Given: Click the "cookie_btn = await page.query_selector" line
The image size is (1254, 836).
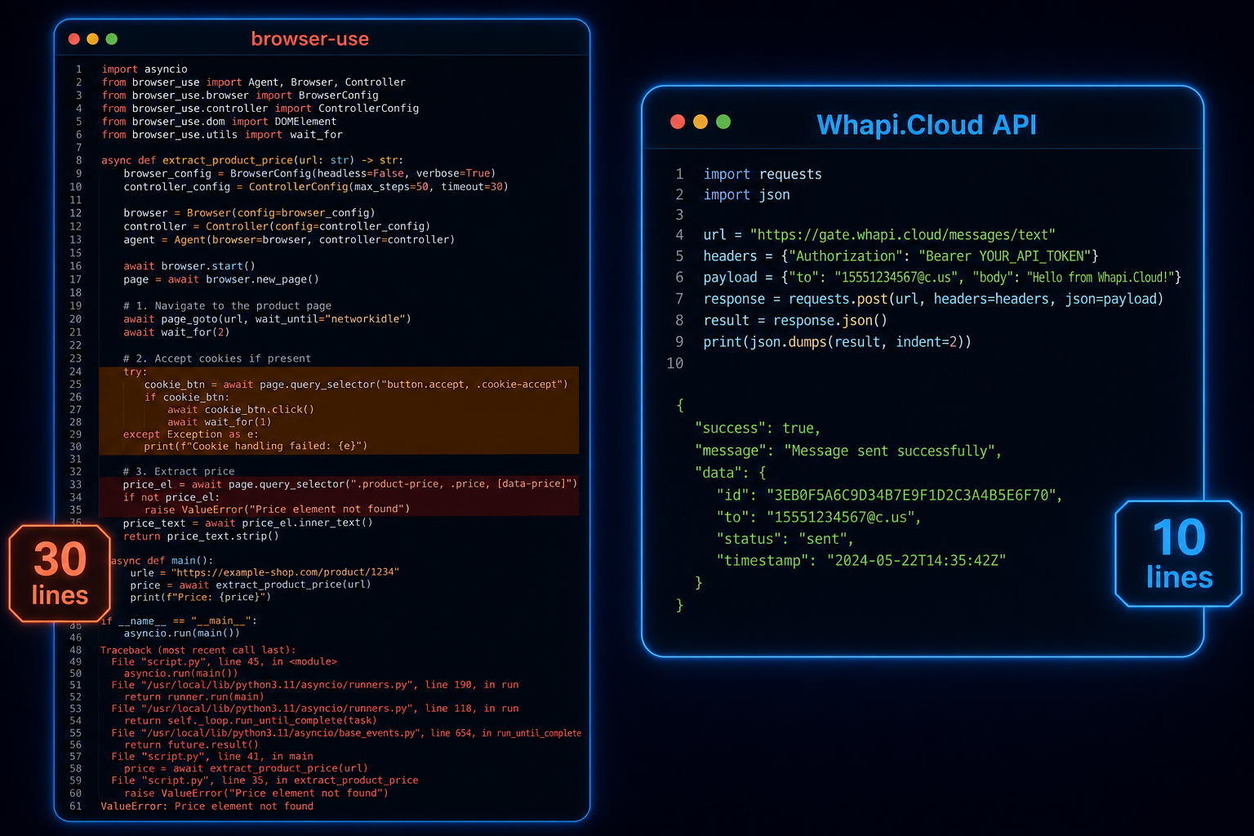Looking at the screenshot, I should click(356, 385).
